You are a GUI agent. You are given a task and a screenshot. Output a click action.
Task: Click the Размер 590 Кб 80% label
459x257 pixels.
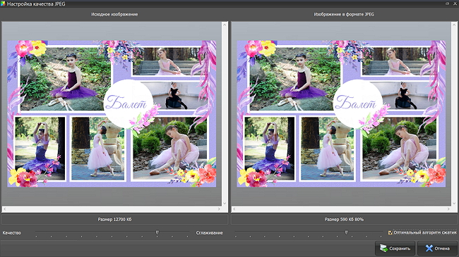point(344,219)
